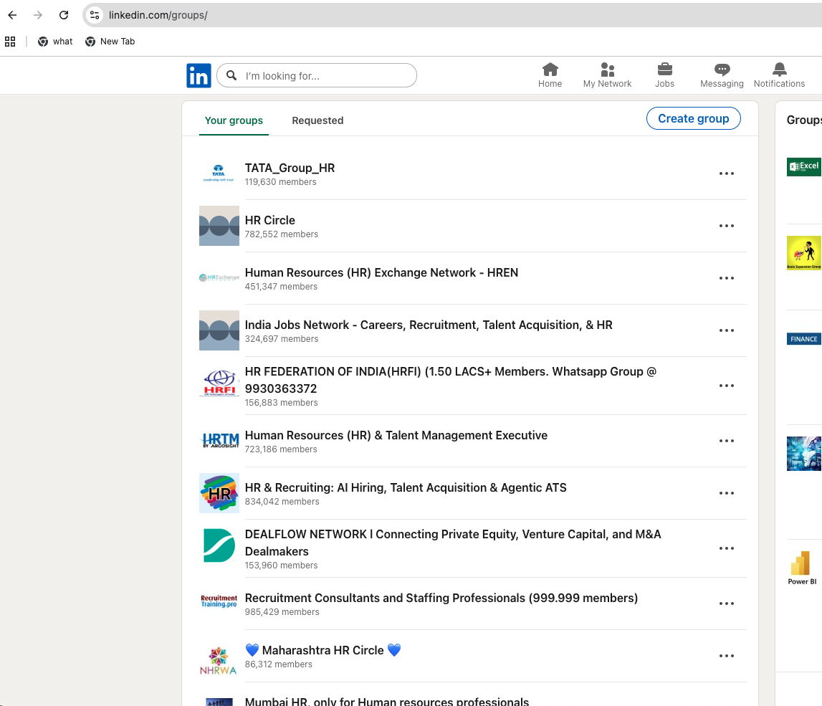Open the 'what' bookmark
822x706 pixels.
click(x=55, y=42)
